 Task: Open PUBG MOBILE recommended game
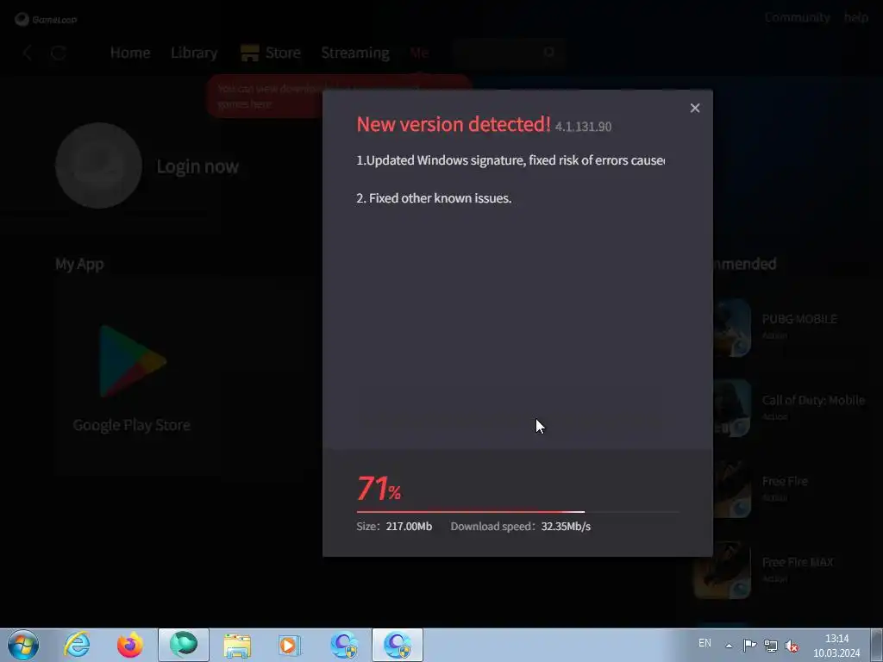[799, 319]
